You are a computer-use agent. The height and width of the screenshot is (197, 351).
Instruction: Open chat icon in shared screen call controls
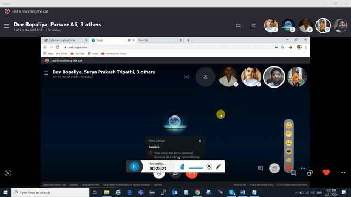(x=260, y=168)
